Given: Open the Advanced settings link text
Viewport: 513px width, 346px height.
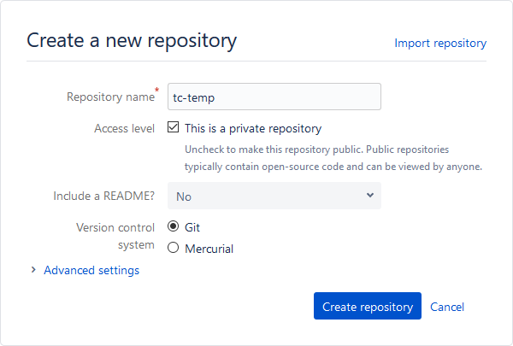Looking at the screenshot, I should click(x=91, y=271).
